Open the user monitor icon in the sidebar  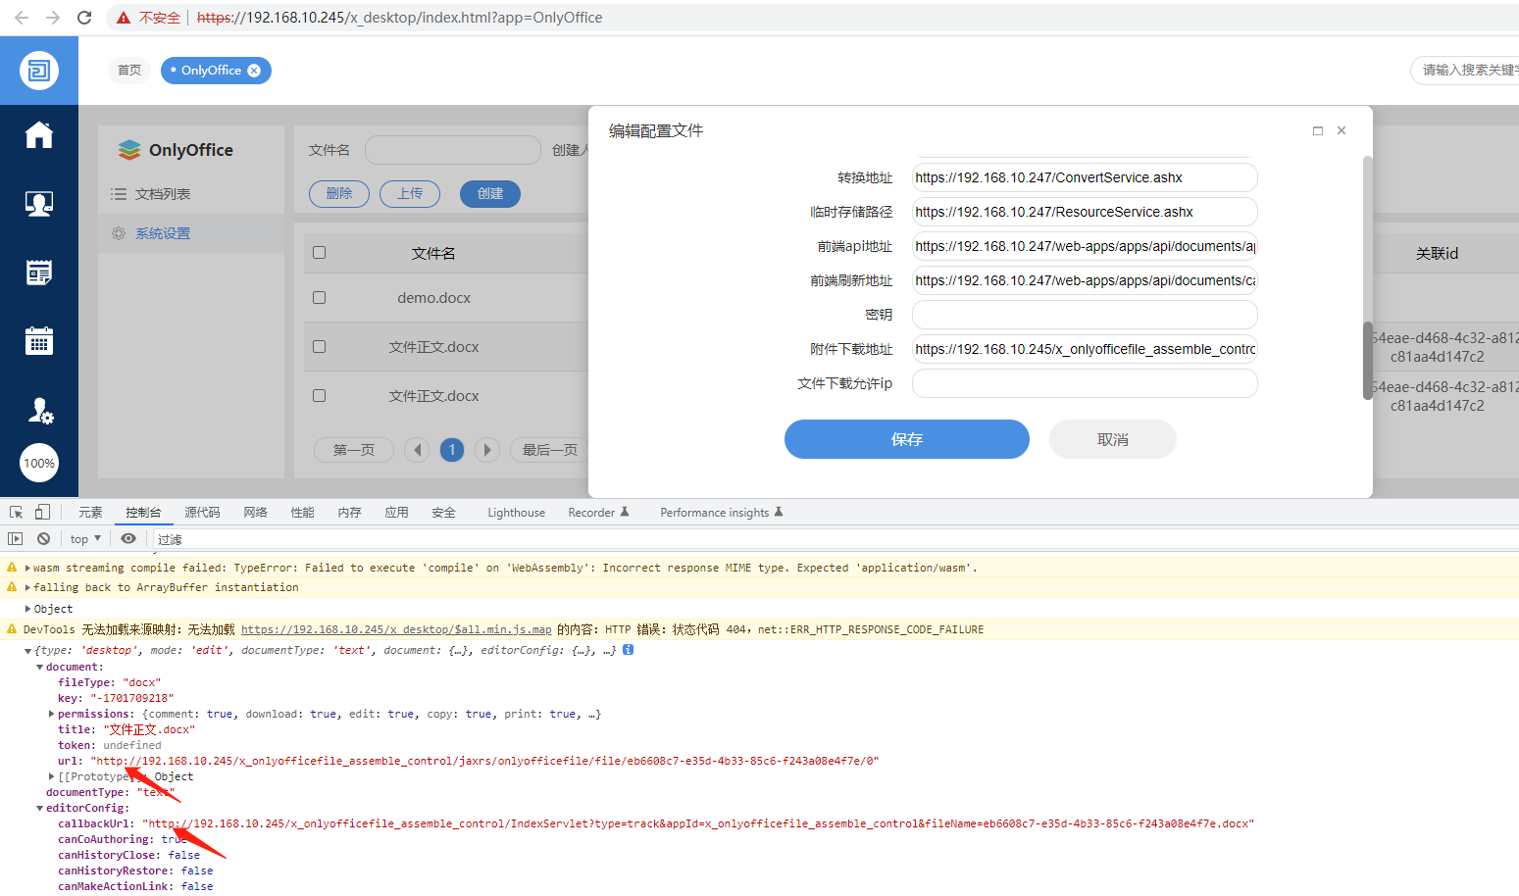click(39, 204)
